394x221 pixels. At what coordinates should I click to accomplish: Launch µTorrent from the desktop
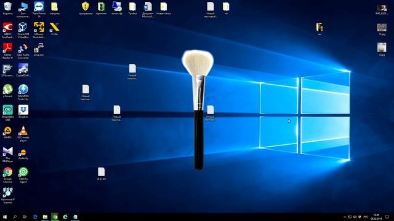[x=7, y=91]
